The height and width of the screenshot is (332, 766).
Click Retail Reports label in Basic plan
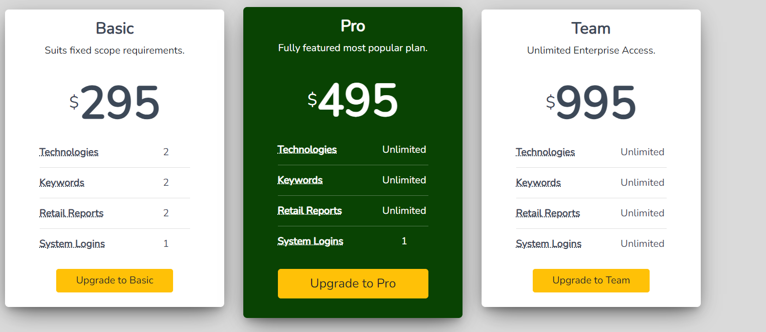pyautogui.click(x=72, y=213)
